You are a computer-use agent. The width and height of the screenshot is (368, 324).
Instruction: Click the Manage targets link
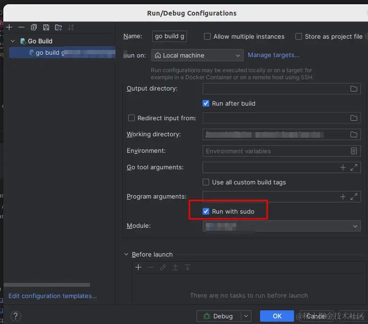click(273, 55)
